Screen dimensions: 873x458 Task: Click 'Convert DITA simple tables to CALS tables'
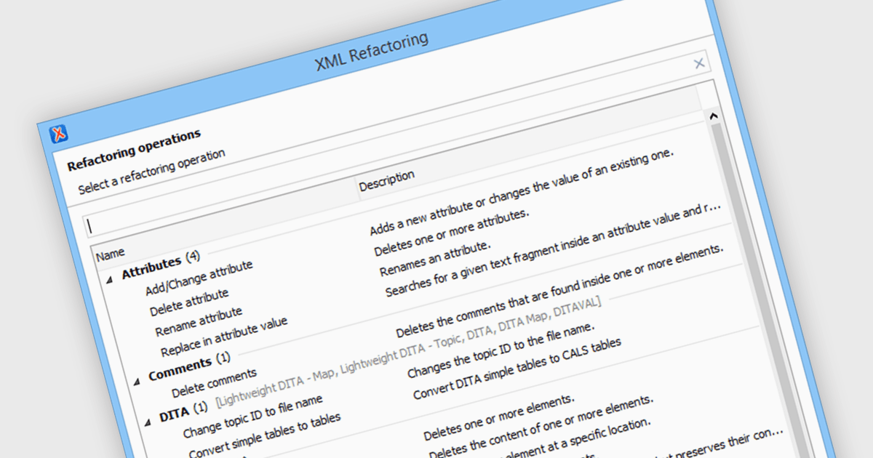pos(517,369)
